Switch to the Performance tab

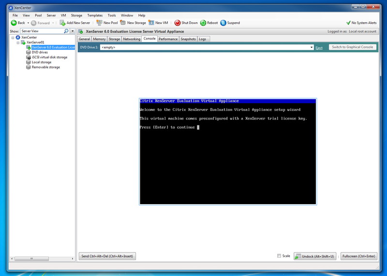168,39
